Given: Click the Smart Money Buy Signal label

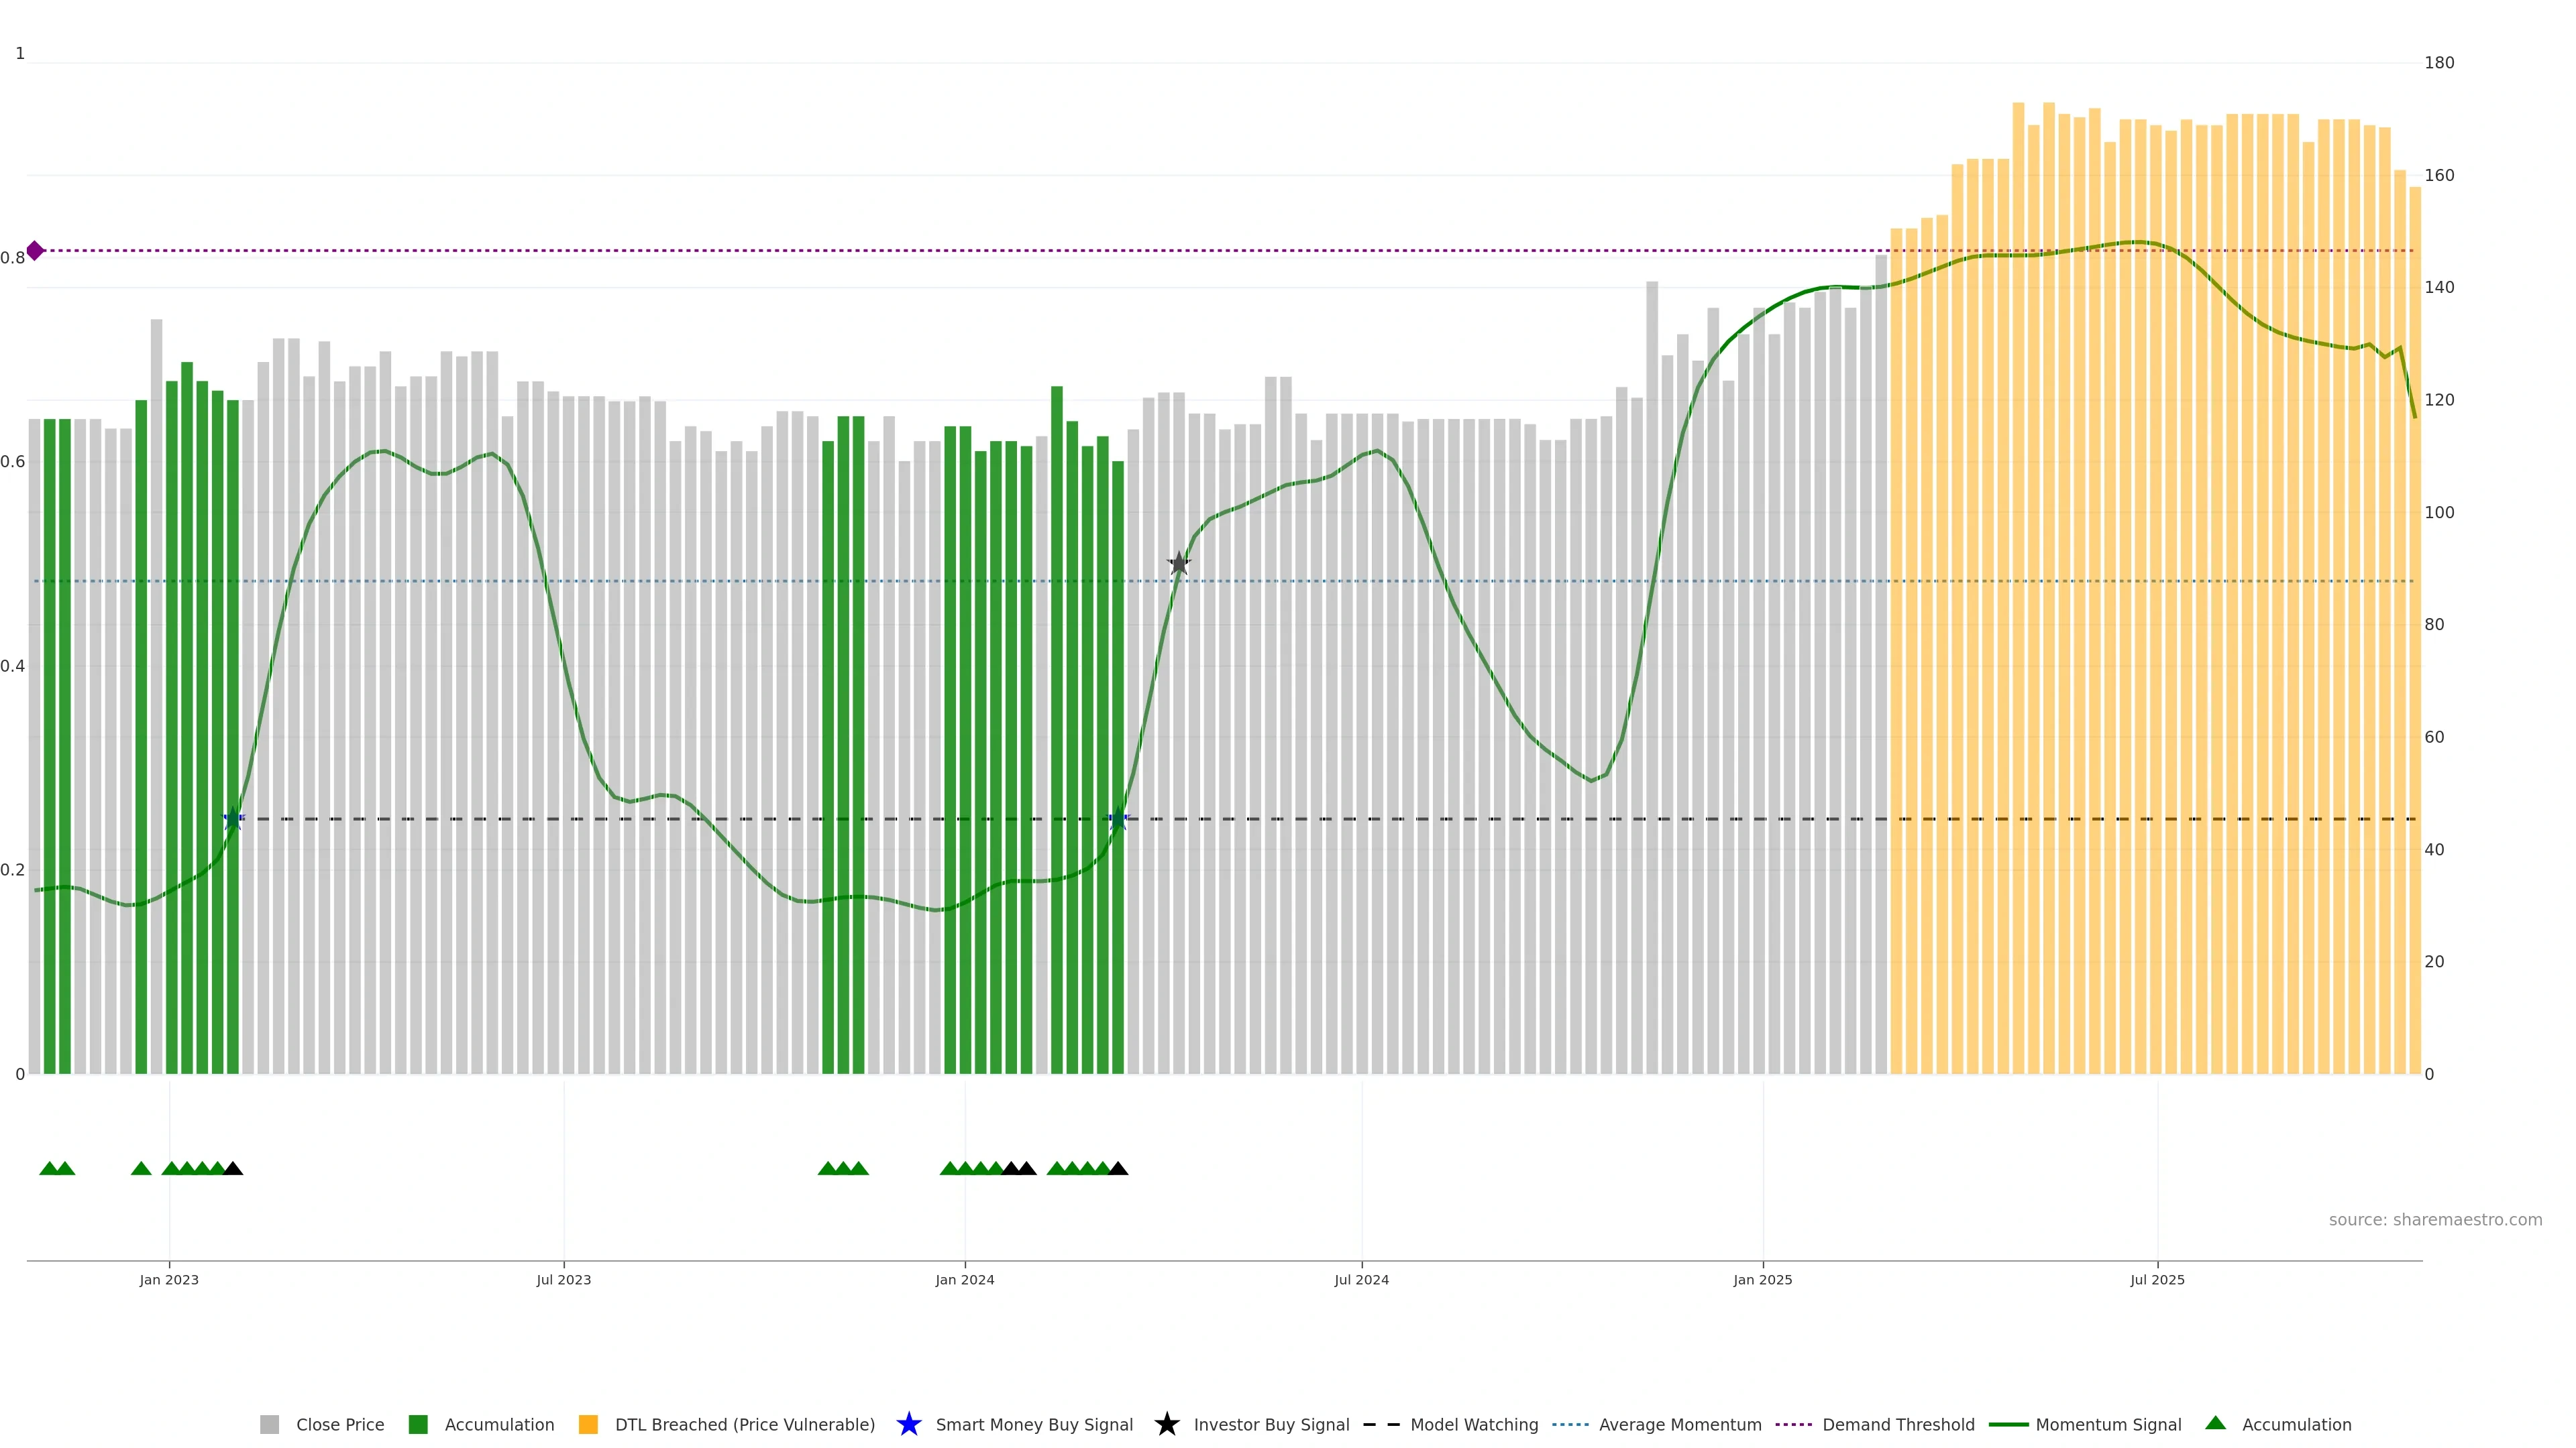Looking at the screenshot, I should click(1034, 1424).
